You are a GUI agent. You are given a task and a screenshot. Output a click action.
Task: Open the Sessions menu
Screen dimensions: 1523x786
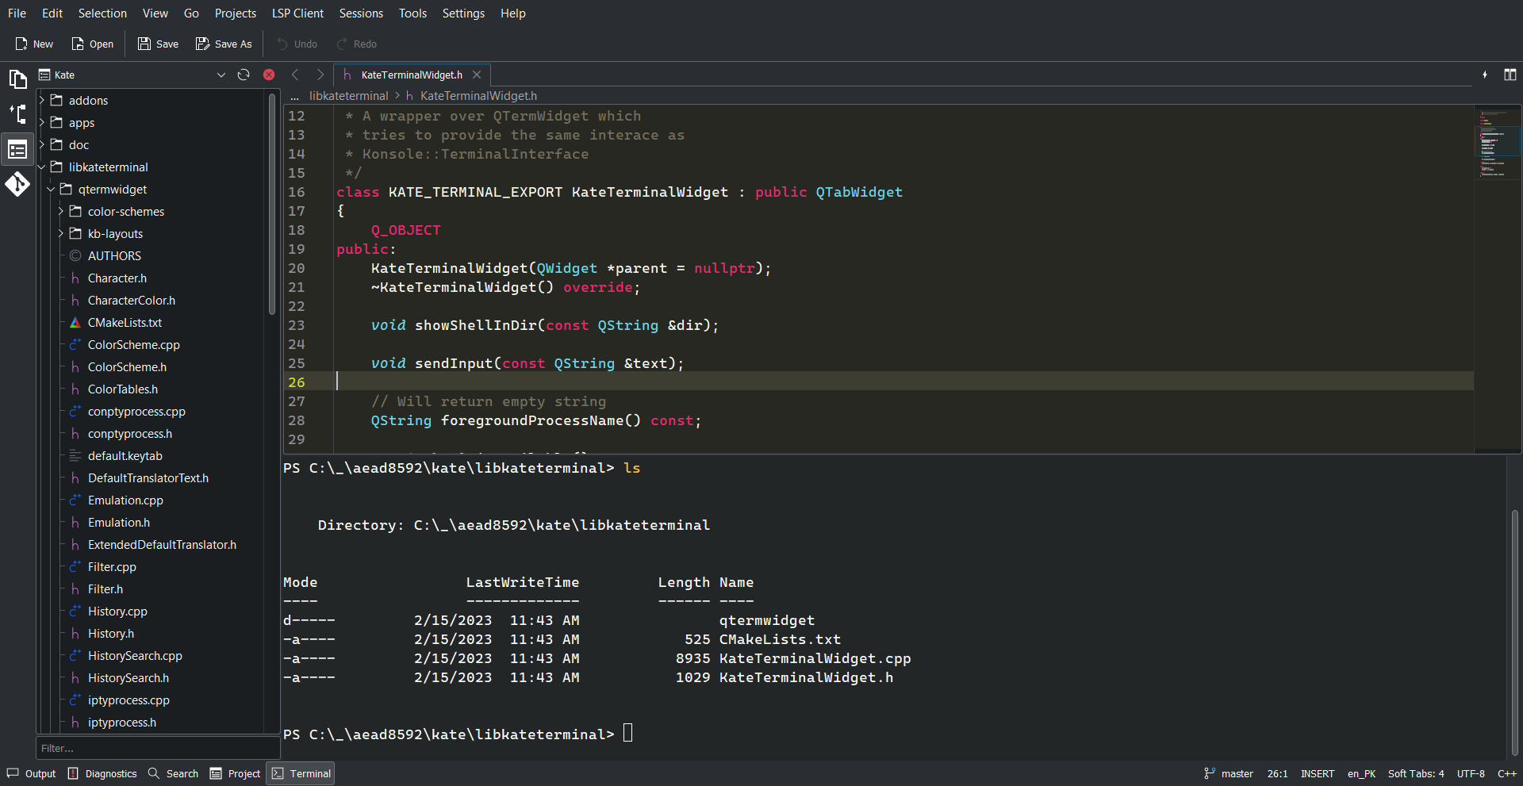click(361, 13)
